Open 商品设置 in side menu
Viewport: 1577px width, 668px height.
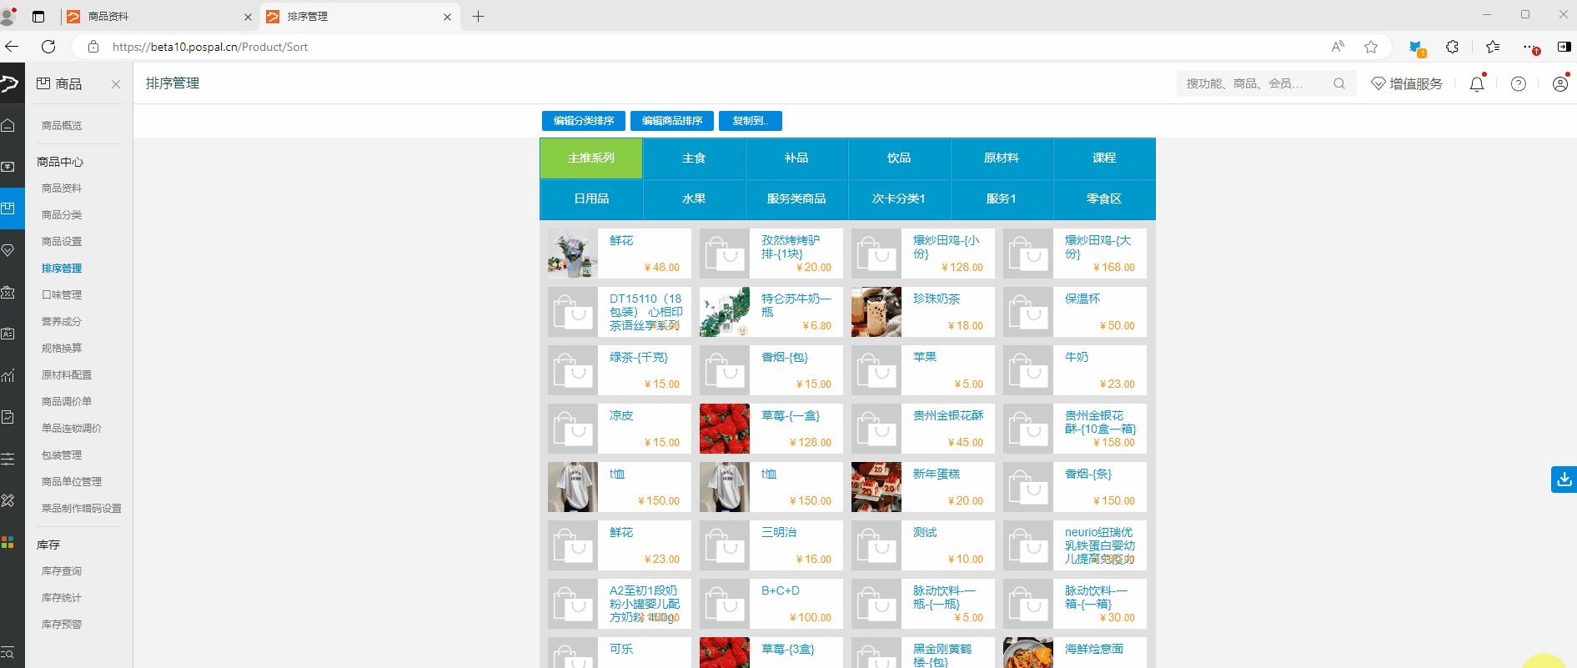(x=62, y=242)
